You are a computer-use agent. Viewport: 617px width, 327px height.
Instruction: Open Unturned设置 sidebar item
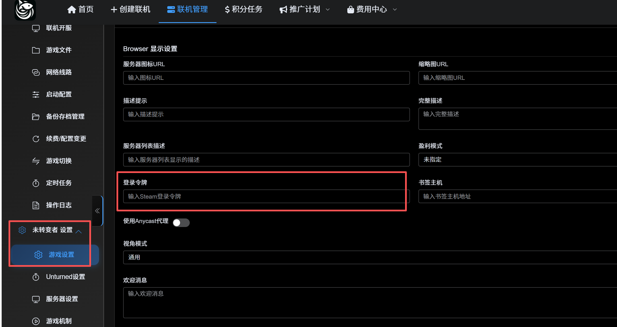click(x=65, y=277)
